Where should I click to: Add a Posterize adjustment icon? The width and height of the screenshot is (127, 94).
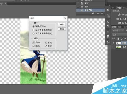(123, 23)
